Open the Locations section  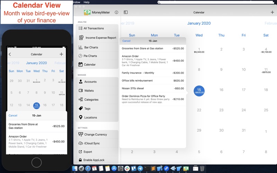(x=97, y=117)
